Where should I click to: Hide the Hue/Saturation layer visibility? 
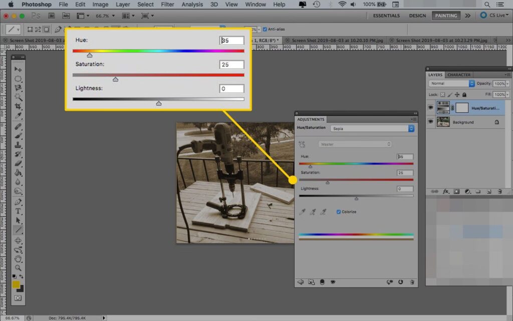430,108
